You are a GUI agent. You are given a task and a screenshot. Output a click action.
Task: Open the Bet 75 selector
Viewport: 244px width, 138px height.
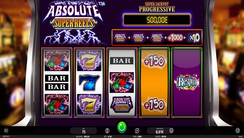pyautogui.click(x=84, y=131)
